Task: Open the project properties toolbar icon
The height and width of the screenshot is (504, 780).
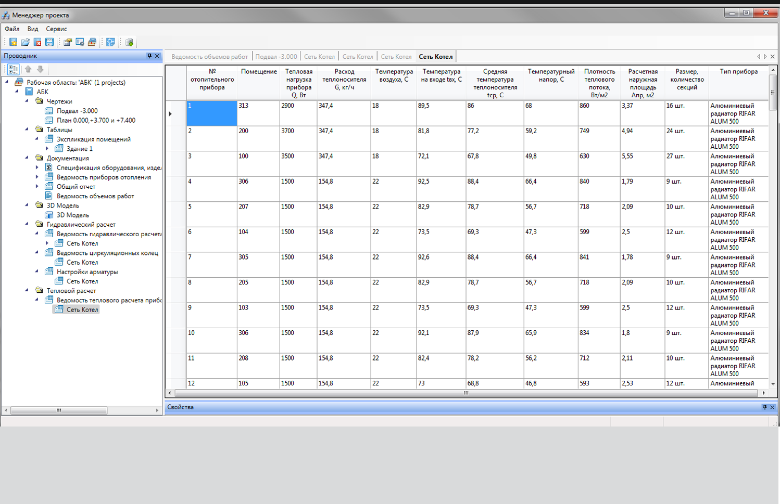Action: click(68, 42)
